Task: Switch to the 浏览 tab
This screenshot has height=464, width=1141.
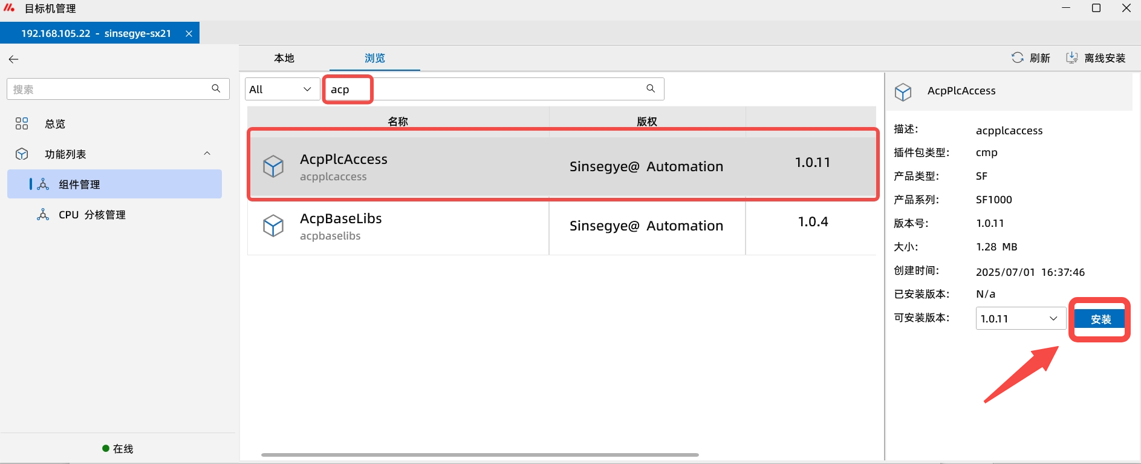Action: pyautogui.click(x=374, y=58)
